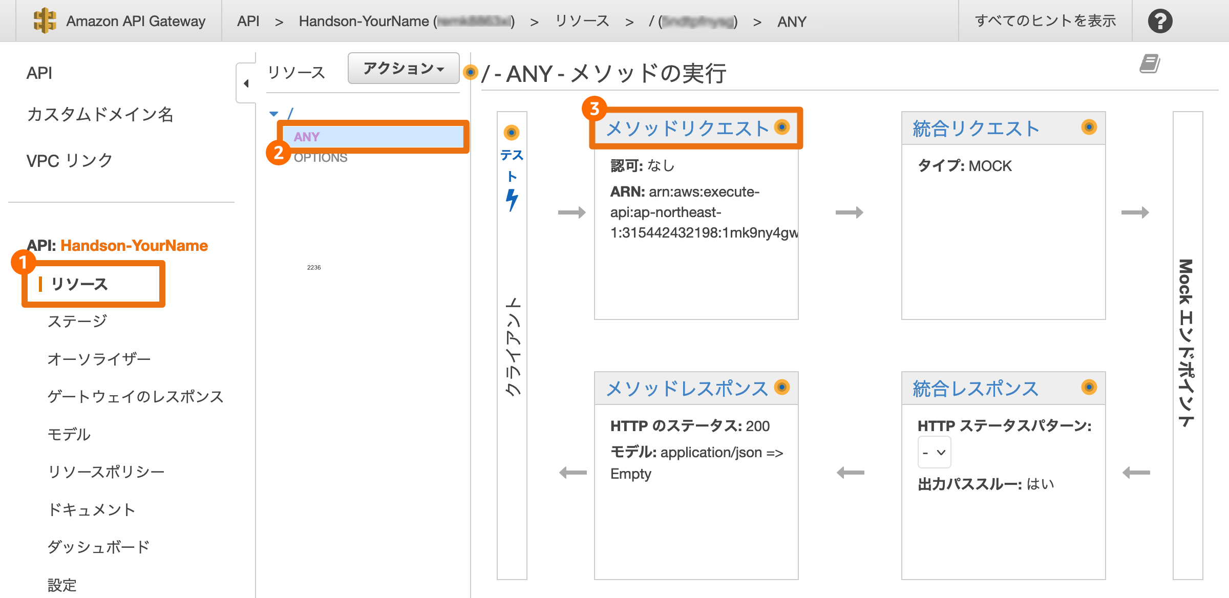The image size is (1229, 598).
Task: Click the Mock エンドポイント vertical box
Action: 1188,345
